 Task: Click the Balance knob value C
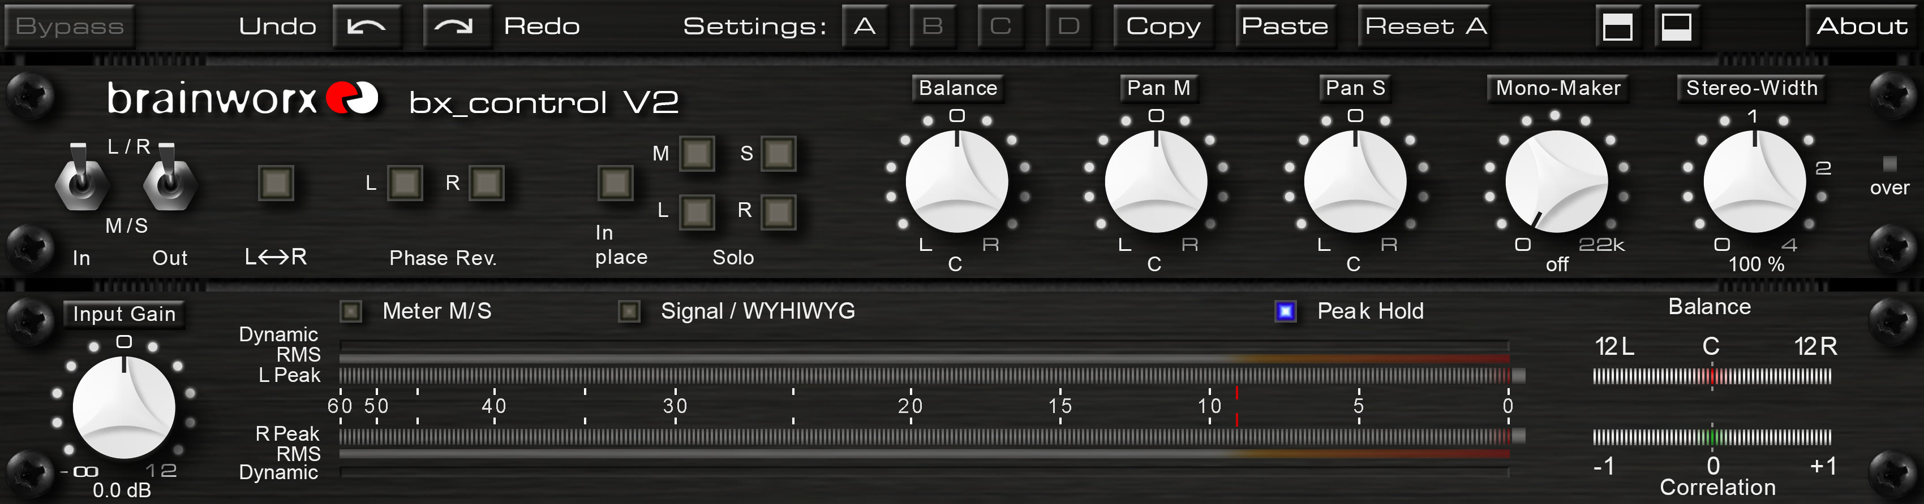955,264
